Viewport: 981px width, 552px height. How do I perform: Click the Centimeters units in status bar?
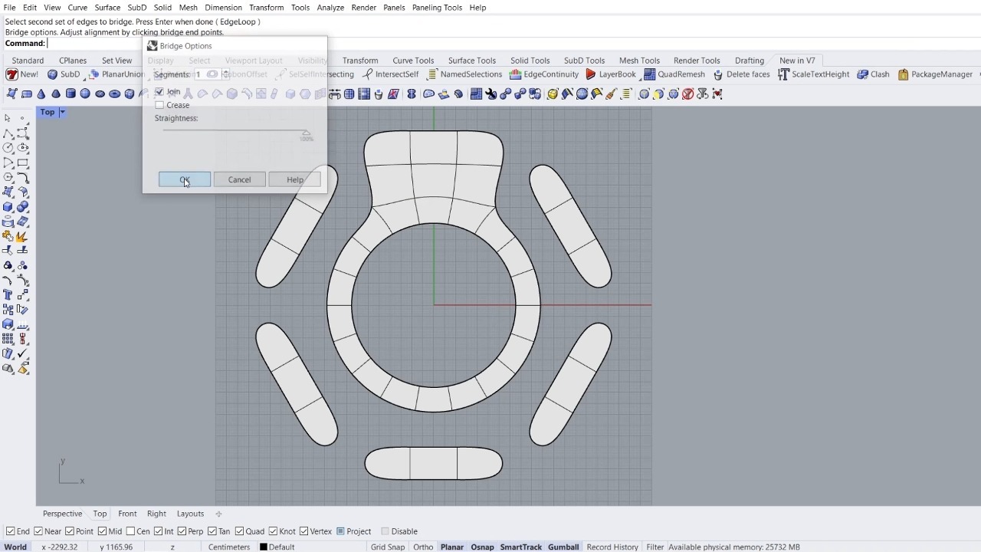click(x=229, y=547)
